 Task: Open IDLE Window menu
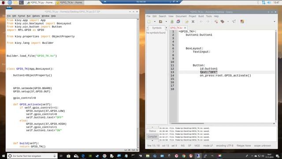click(x=45, y=16)
